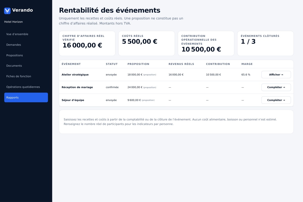The height and width of the screenshot is (202, 303).
Task: Click the 10 500,00 € contribution table cell
Action: (213, 75)
